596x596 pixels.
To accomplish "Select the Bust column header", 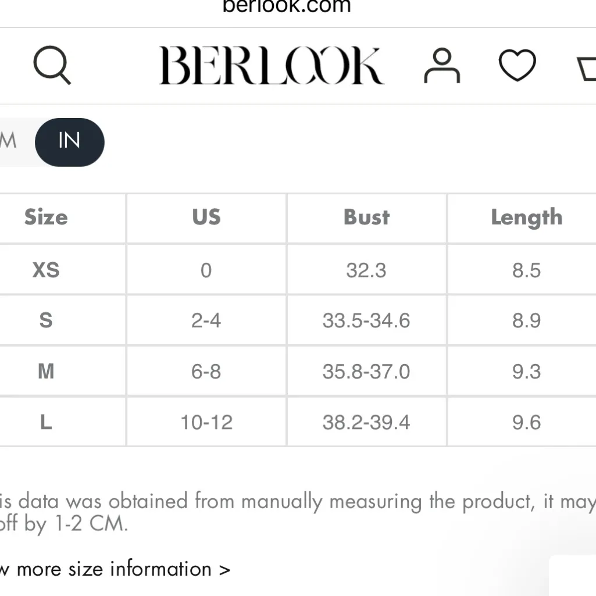I will 366,217.
